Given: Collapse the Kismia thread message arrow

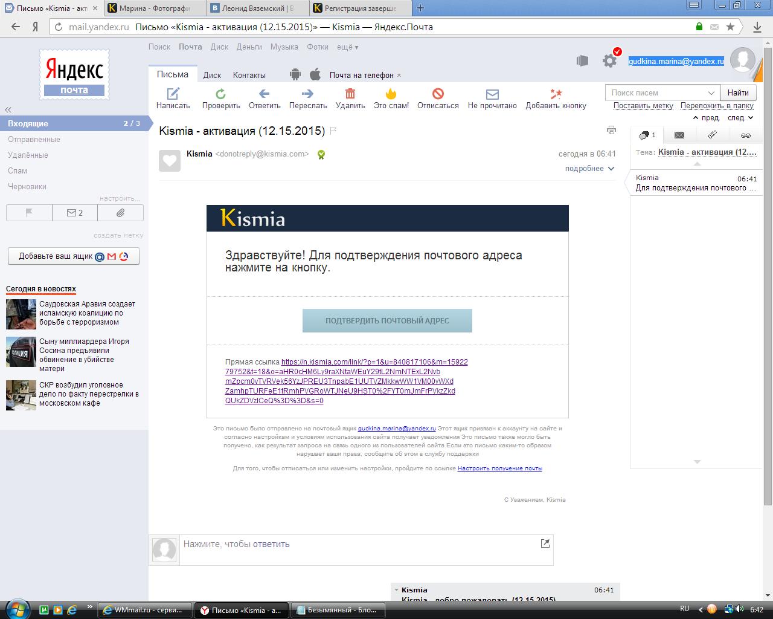Looking at the screenshot, I should (x=397, y=589).
